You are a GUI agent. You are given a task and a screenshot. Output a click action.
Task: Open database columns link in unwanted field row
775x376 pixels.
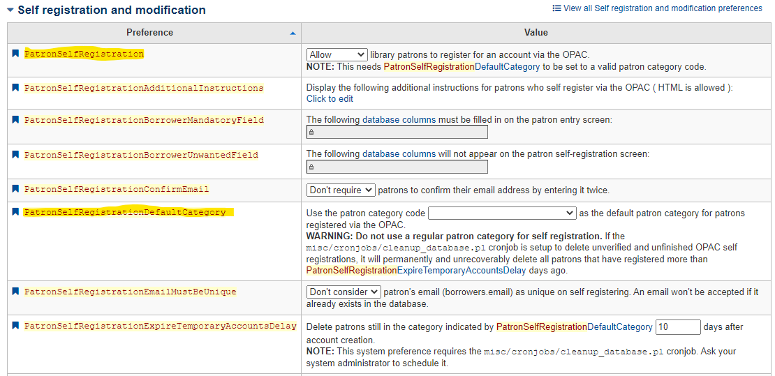pos(399,154)
